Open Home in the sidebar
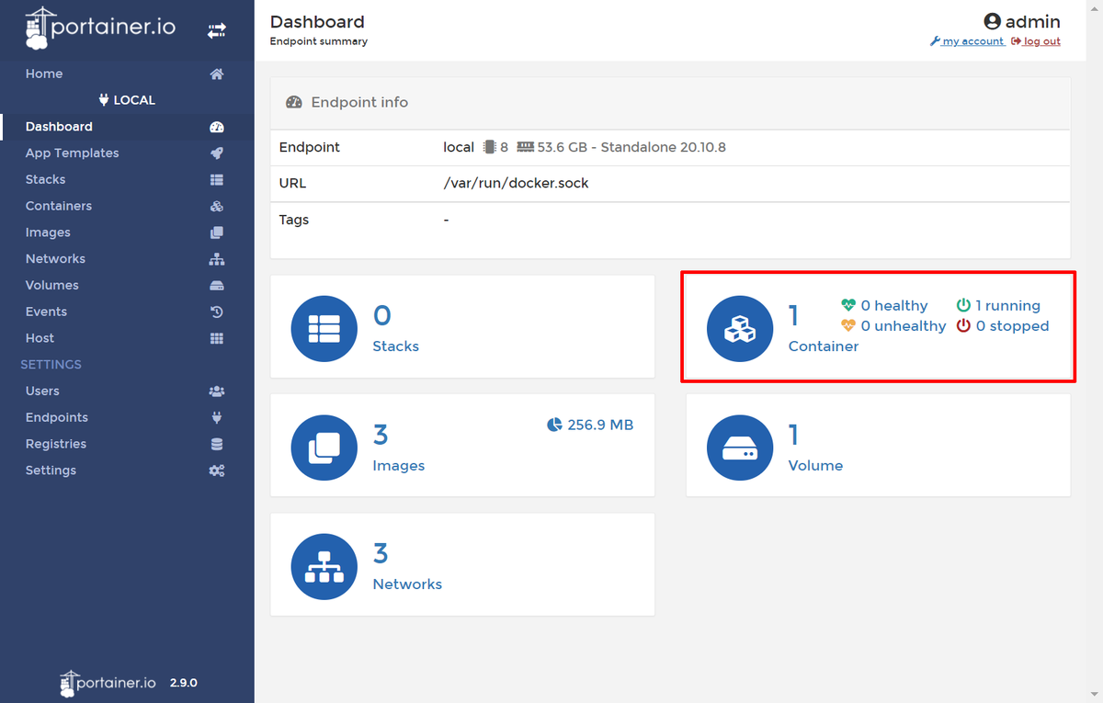 (44, 74)
